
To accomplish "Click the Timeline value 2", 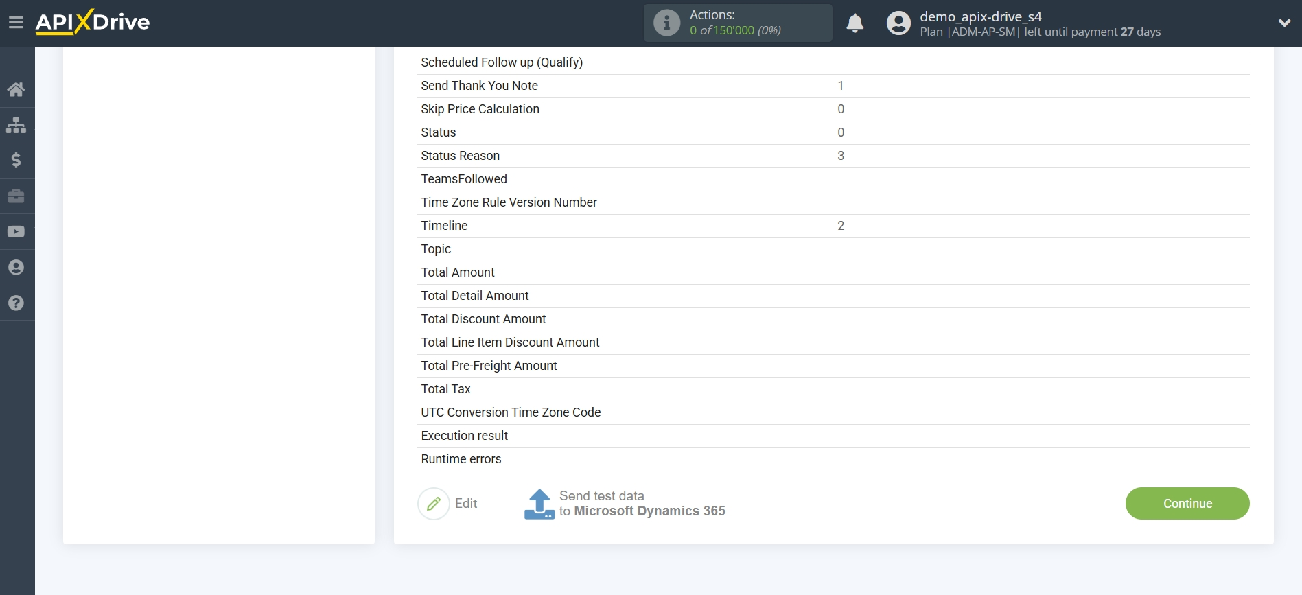I will [841, 226].
